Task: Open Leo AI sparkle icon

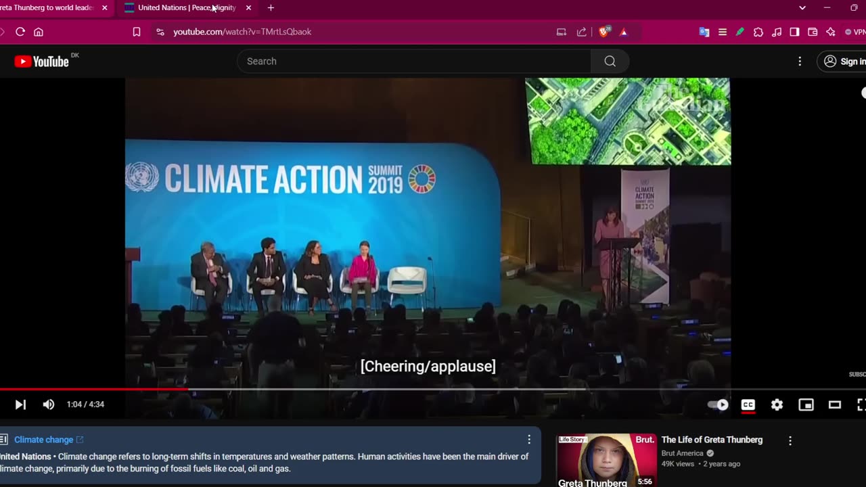Action: (x=831, y=32)
